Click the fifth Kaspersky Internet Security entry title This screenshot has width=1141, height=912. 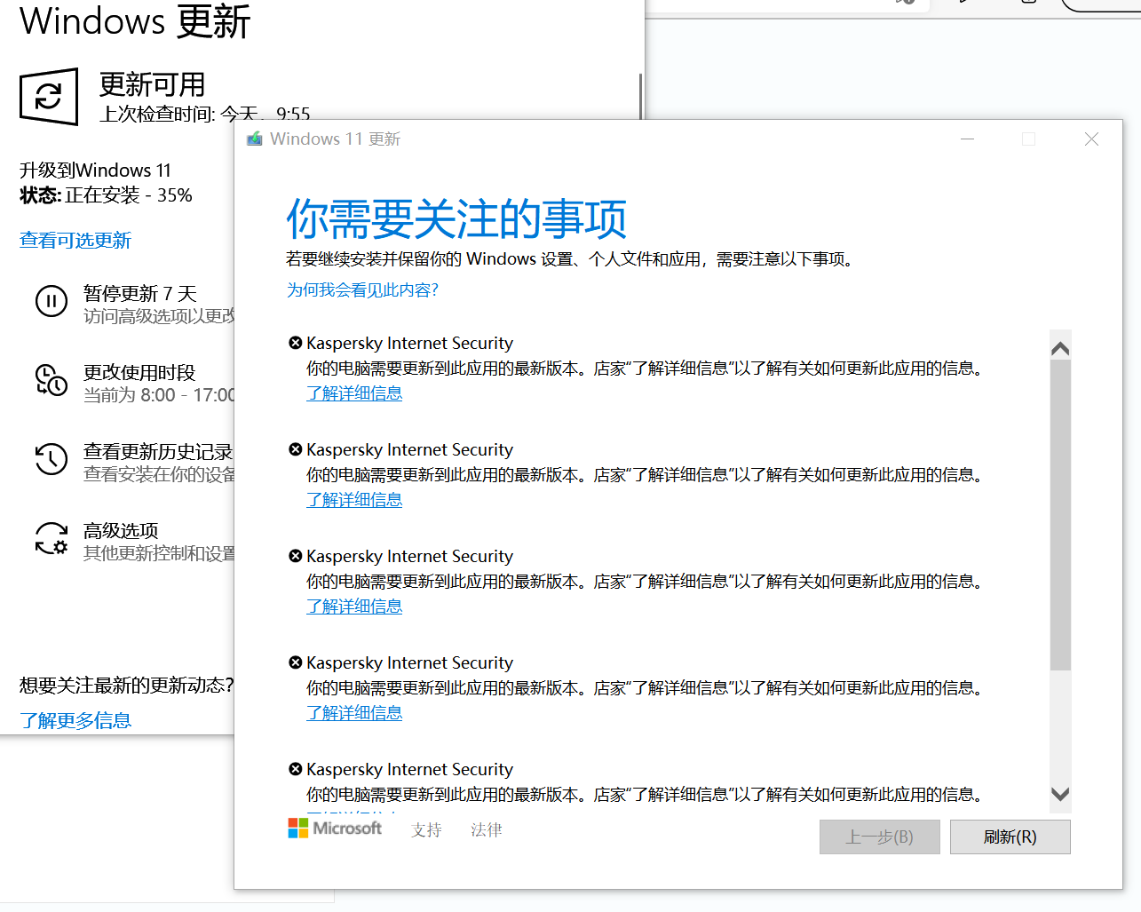point(409,769)
